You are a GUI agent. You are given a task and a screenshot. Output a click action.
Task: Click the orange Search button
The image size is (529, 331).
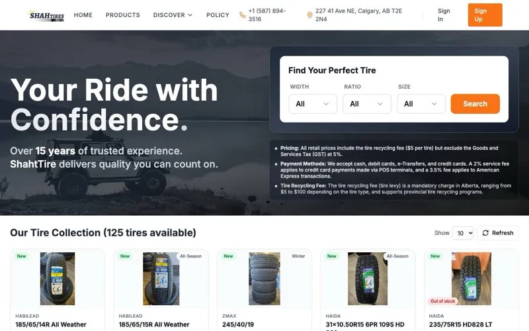click(475, 104)
